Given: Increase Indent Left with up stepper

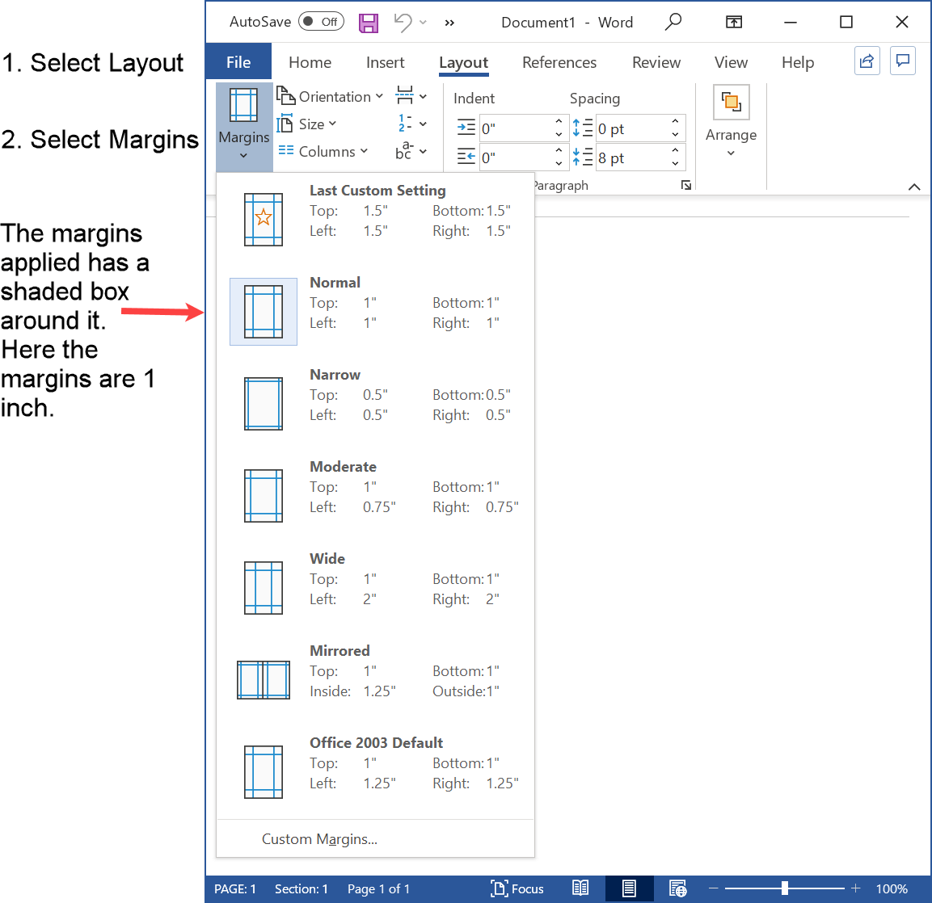Looking at the screenshot, I should (x=559, y=121).
